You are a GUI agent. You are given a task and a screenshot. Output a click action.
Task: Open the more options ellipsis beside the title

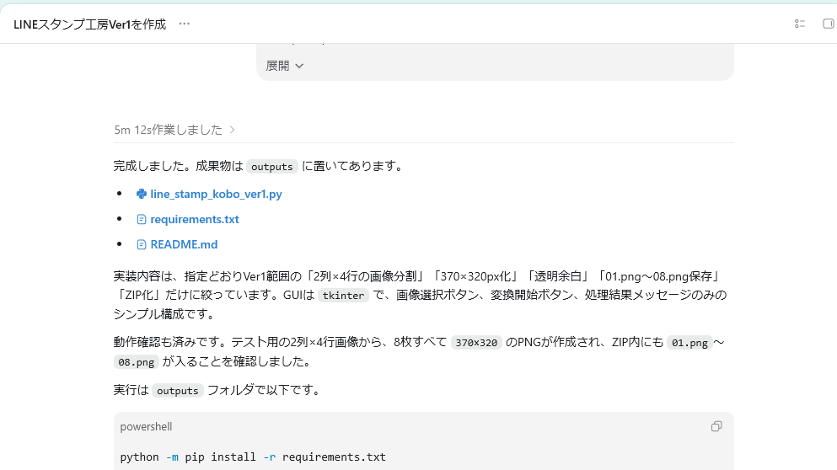(x=184, y=24)
